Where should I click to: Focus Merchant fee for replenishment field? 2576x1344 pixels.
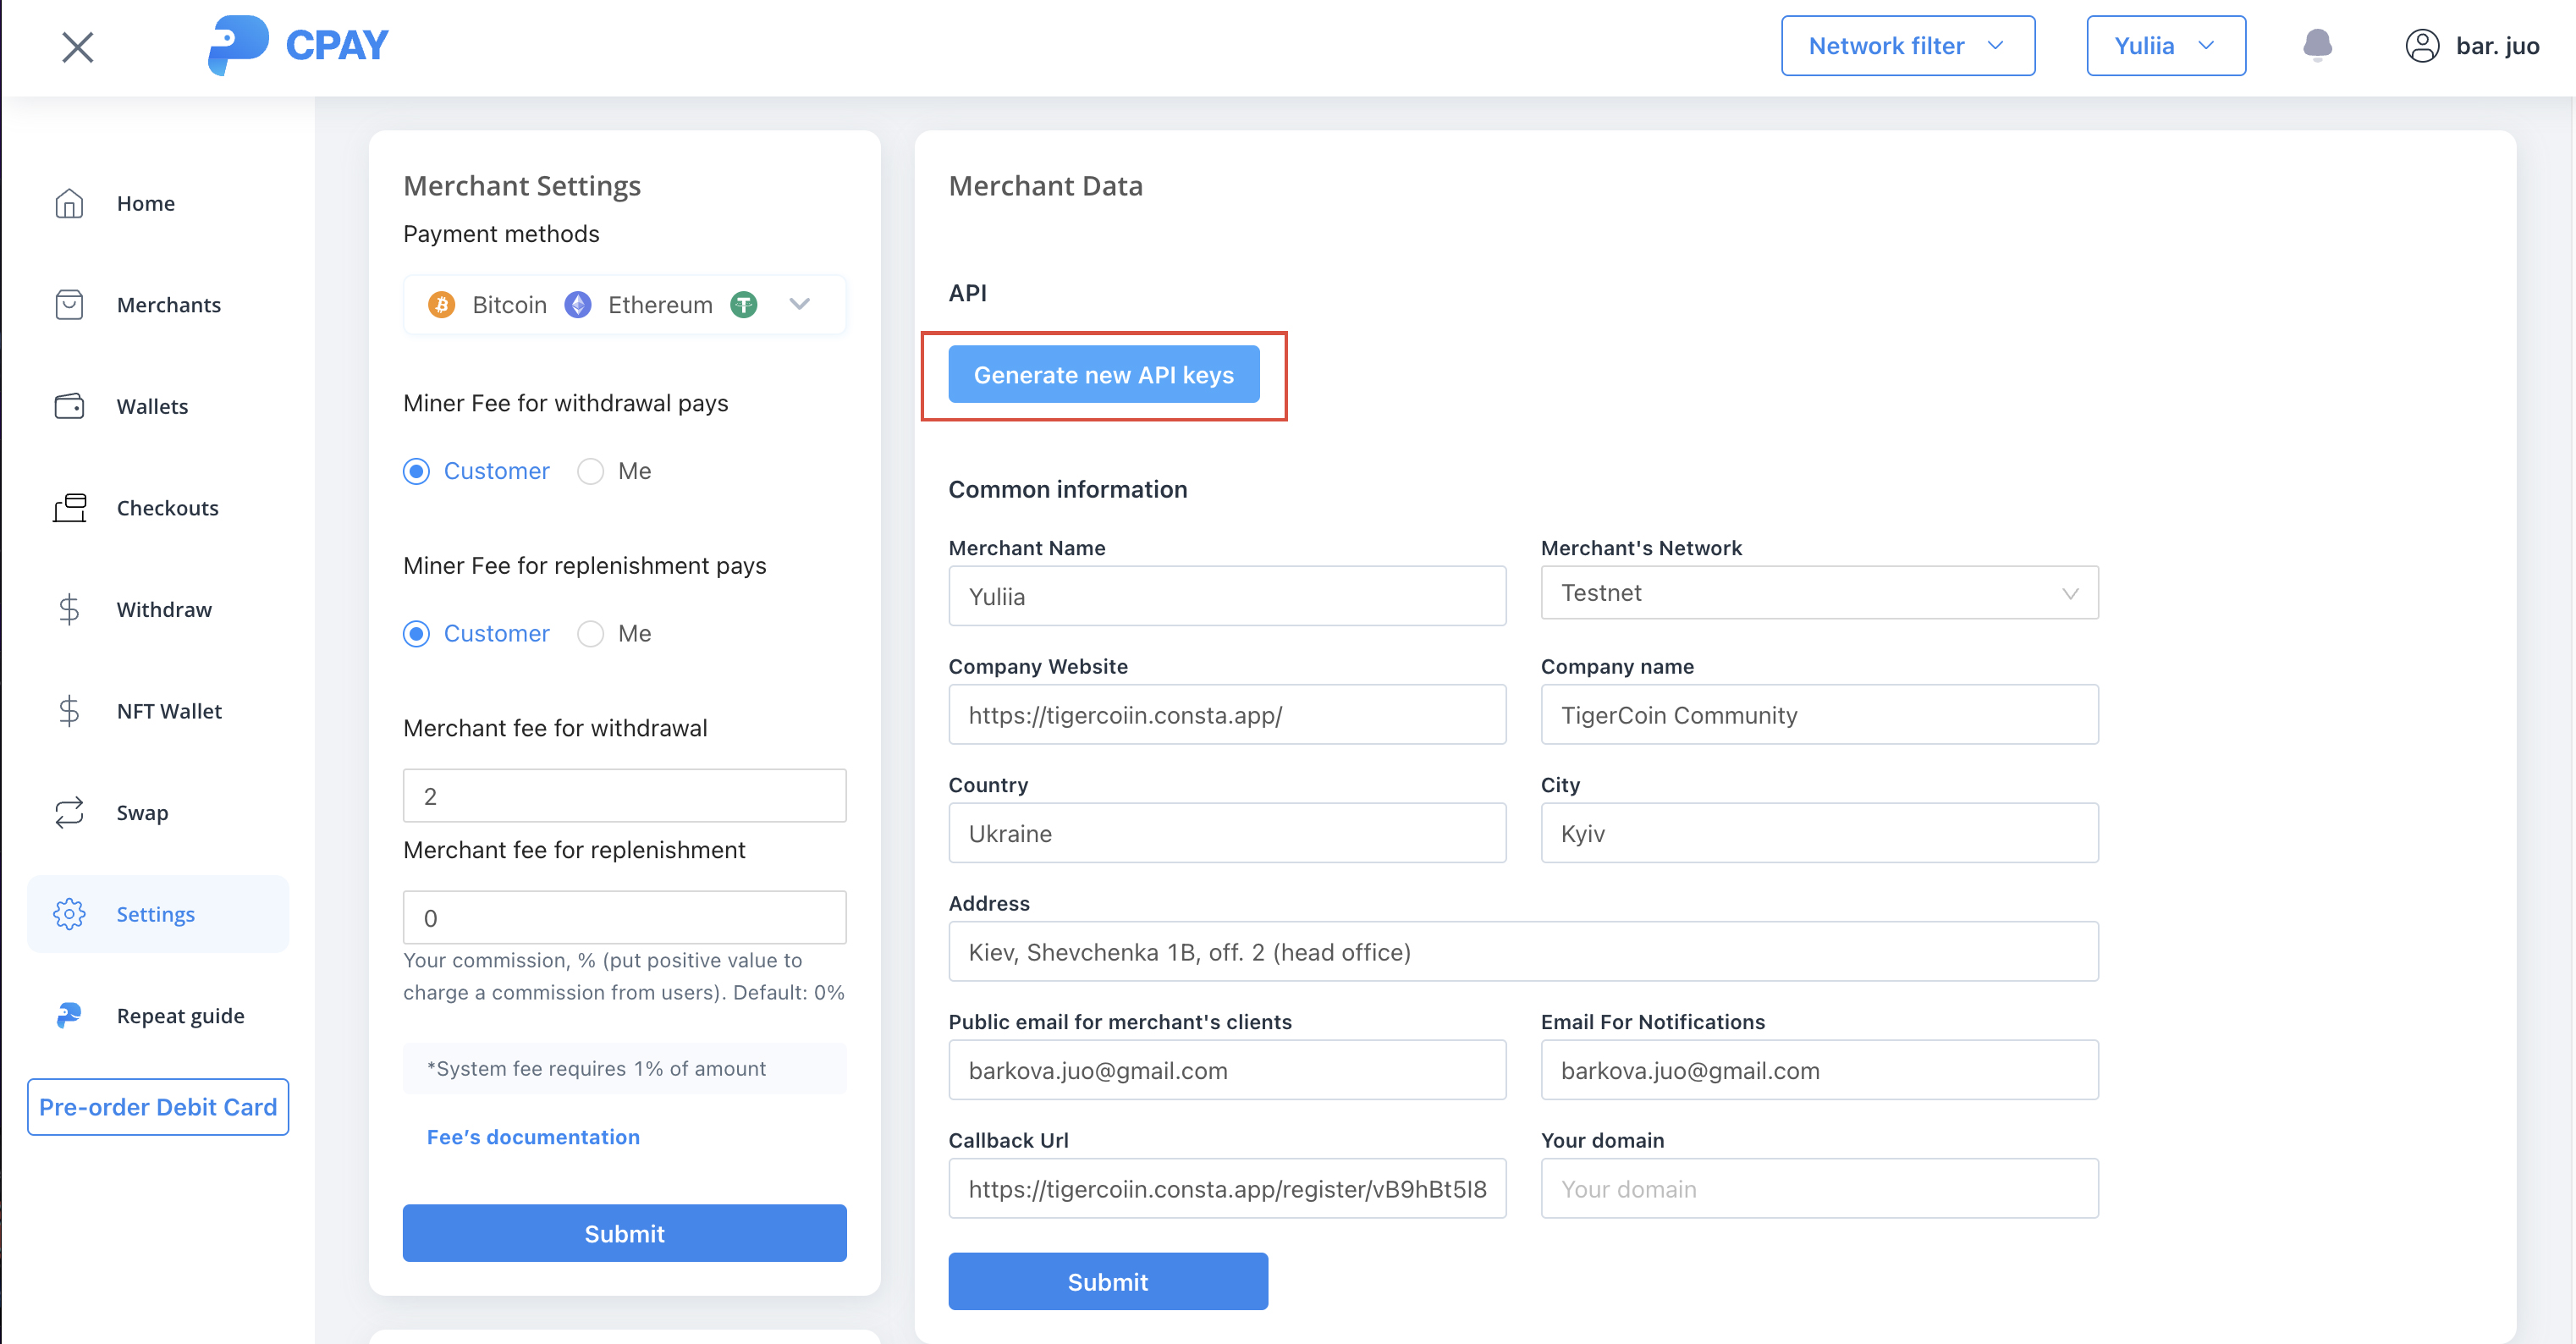pos(624,918)
